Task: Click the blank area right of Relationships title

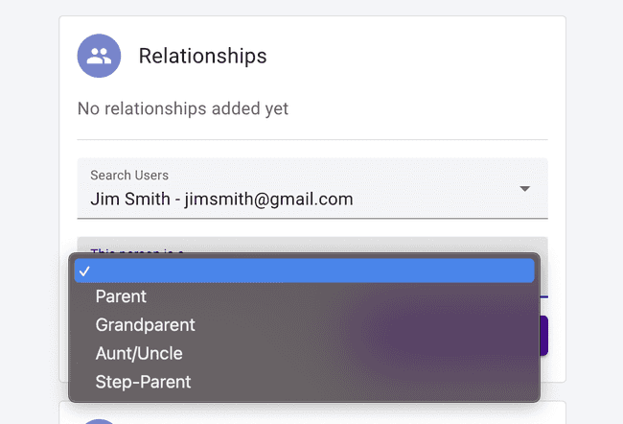Action: tap(412, 56)
